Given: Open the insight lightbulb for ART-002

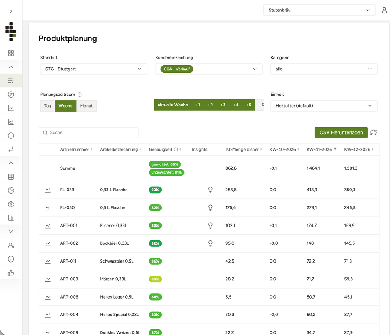Looking at the screenshot, I should pyautogui.click(x=211, y=243).
